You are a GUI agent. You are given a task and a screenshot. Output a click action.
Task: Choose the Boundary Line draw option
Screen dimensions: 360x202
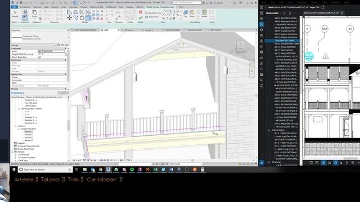pos(153,13)
